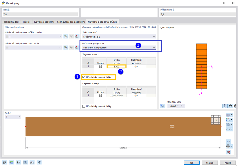Create new design support at member start
Screen dimensions: 238x167
(66, 37)
